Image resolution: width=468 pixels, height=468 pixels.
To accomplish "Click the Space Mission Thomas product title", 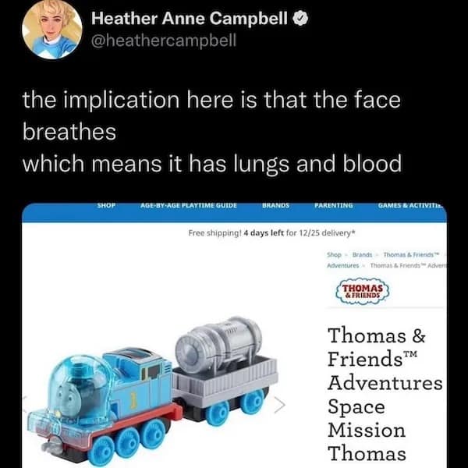I will pyautogui.click(x=385, y=394).
